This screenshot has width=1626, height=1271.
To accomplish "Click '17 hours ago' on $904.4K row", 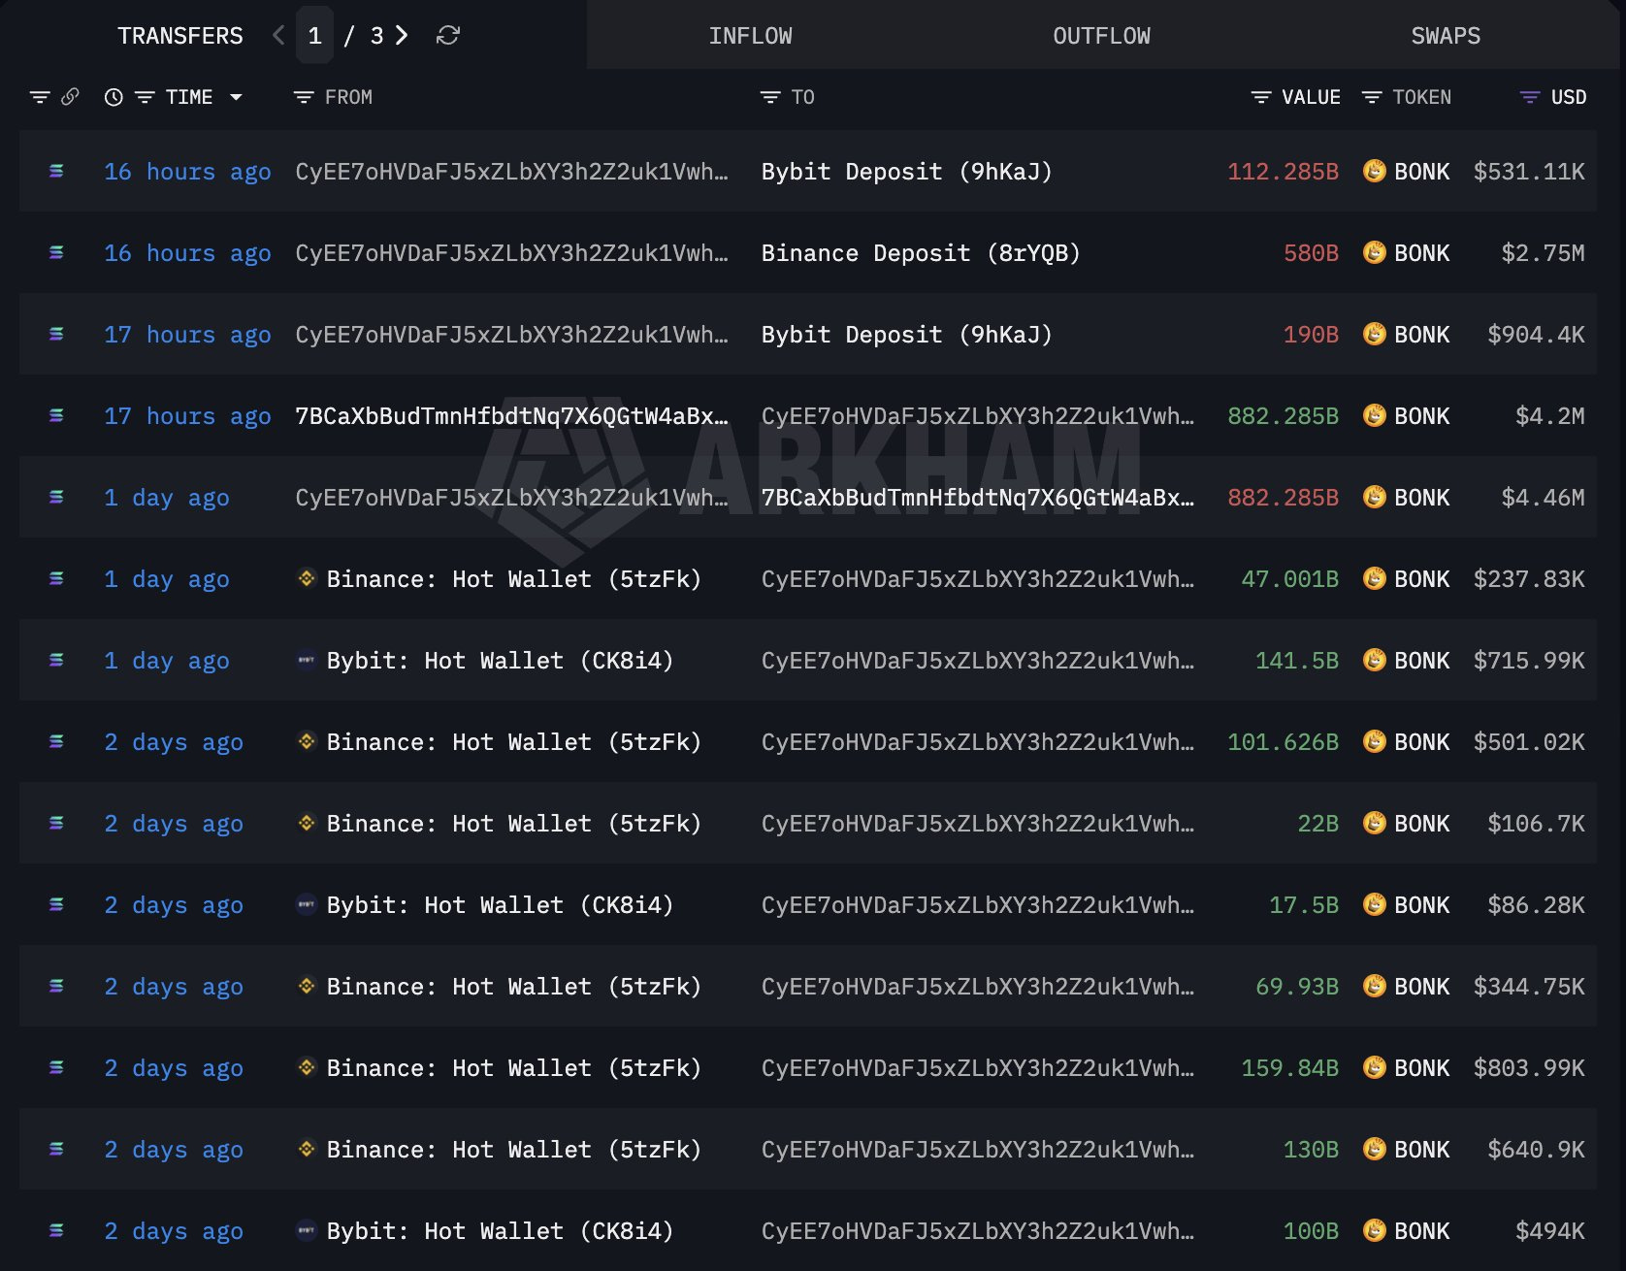I will pos(187,335).
